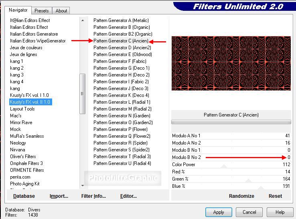Switch to the Presets tab

41,11
